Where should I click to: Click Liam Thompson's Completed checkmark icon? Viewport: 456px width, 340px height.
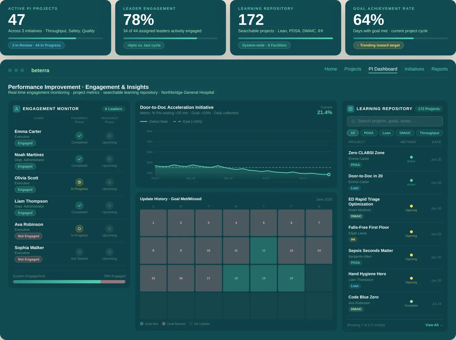pyautogui.click(x=79, y=205)
